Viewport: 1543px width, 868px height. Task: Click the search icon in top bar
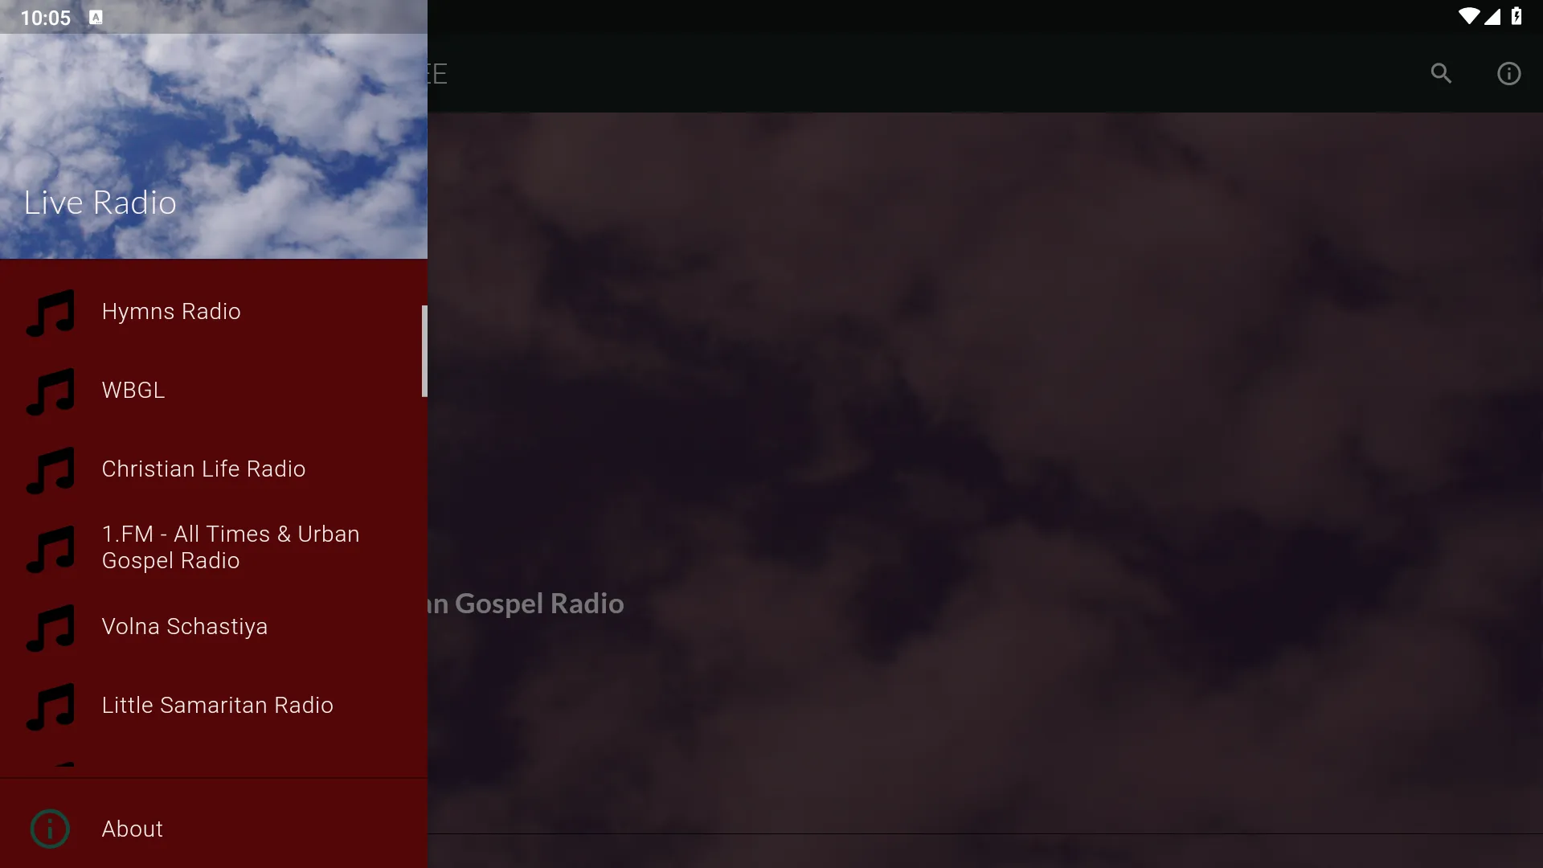tap(1440, 72)
